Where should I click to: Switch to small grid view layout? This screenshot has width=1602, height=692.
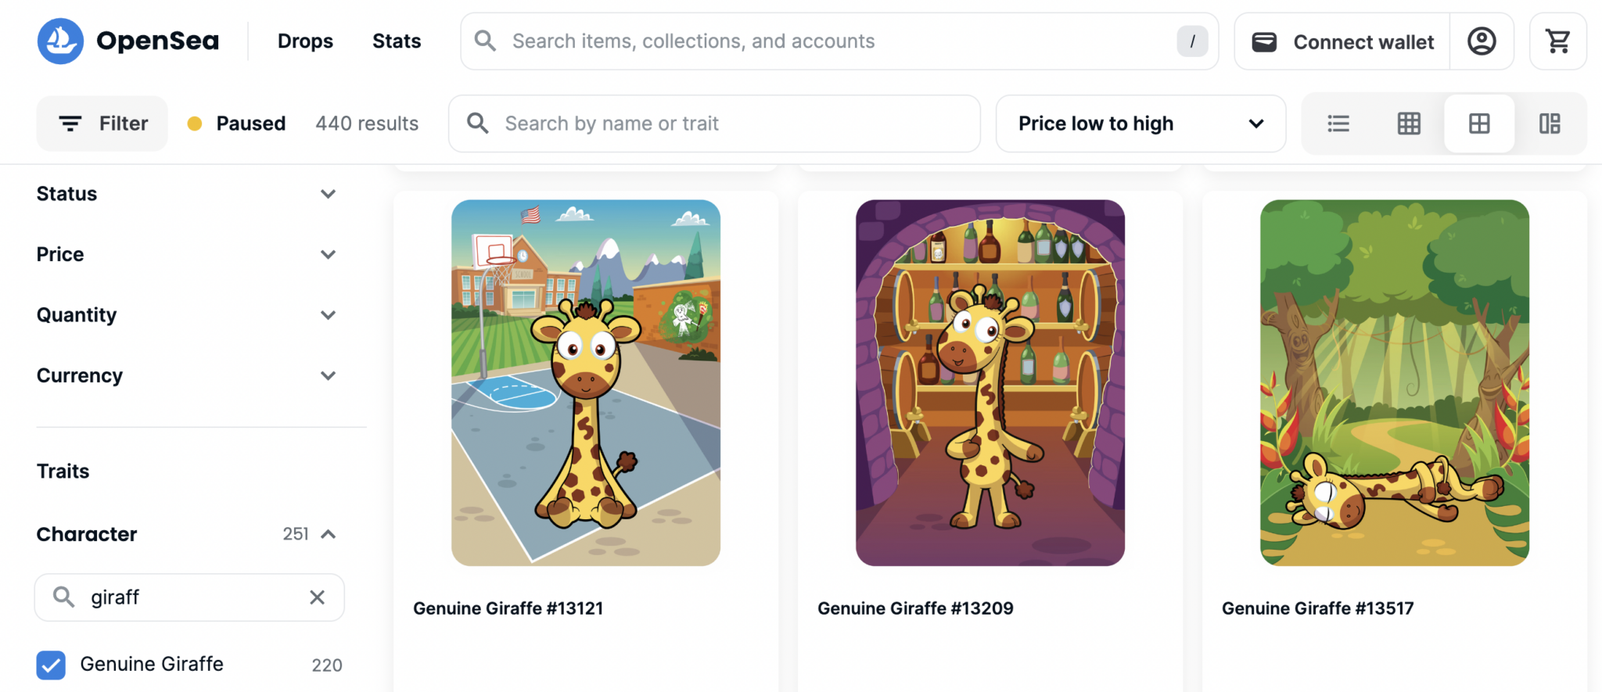click(x=1408, y=123)
